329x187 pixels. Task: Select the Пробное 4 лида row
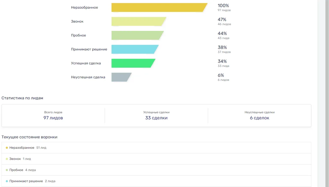click(x=156, y=170)
